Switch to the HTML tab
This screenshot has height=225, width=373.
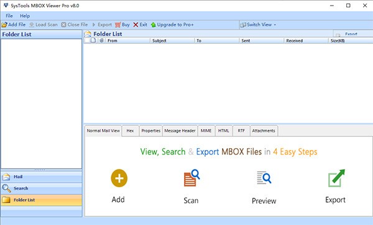pos(224,131)
